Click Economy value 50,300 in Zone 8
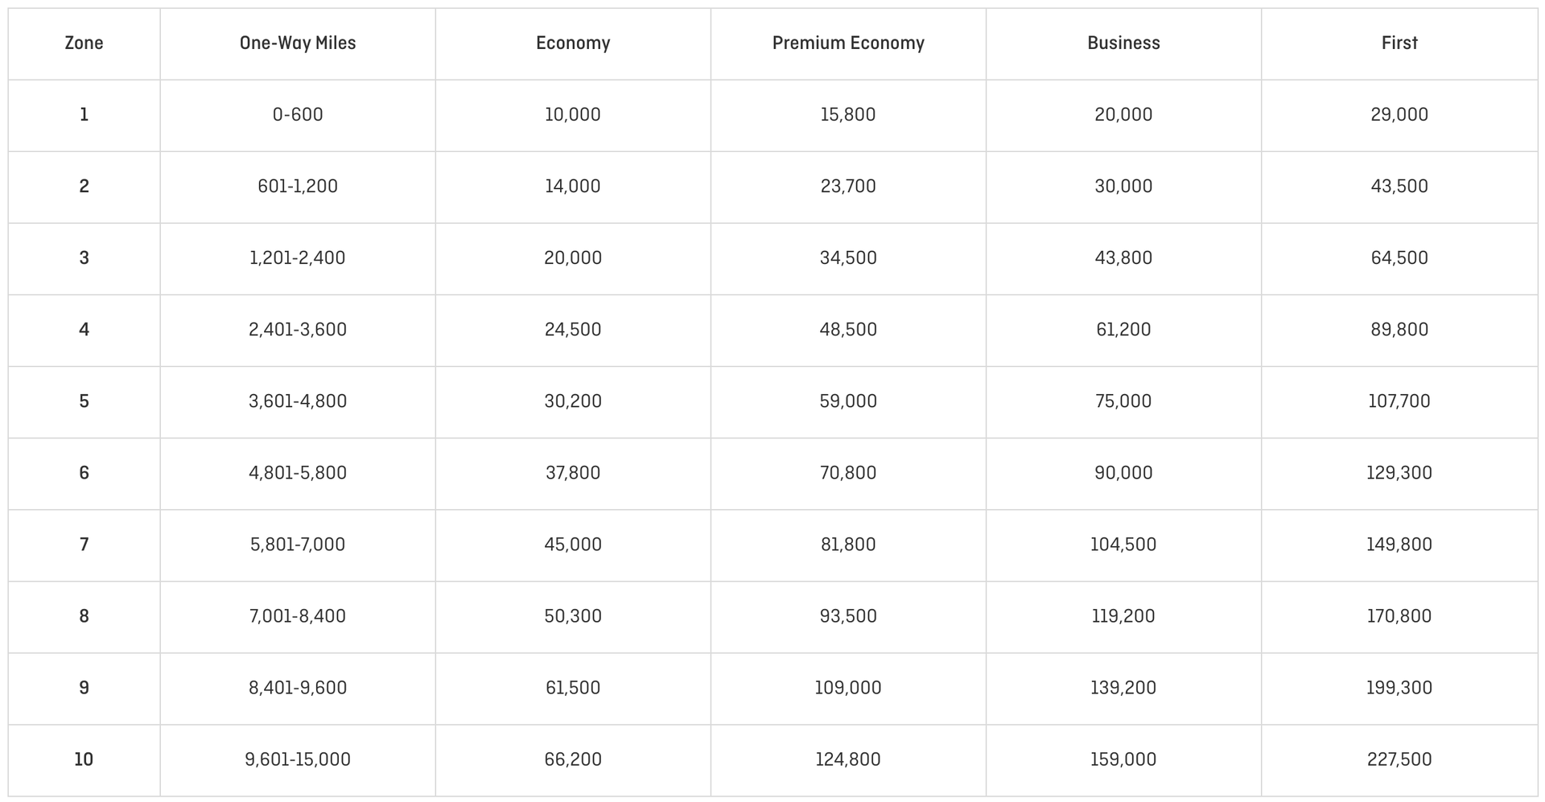The height and width of the screenshot is (802, 1545). 573,616
